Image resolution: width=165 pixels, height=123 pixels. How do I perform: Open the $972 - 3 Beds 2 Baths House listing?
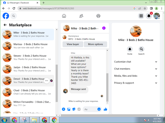click(x=82, y=39)
